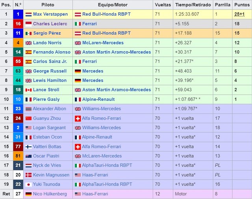The height and width of the screenshot is (199, 252).
Task: Click the '25+1' points value for Verstappen
Action: pyautogui.click(x=239, y=14)
